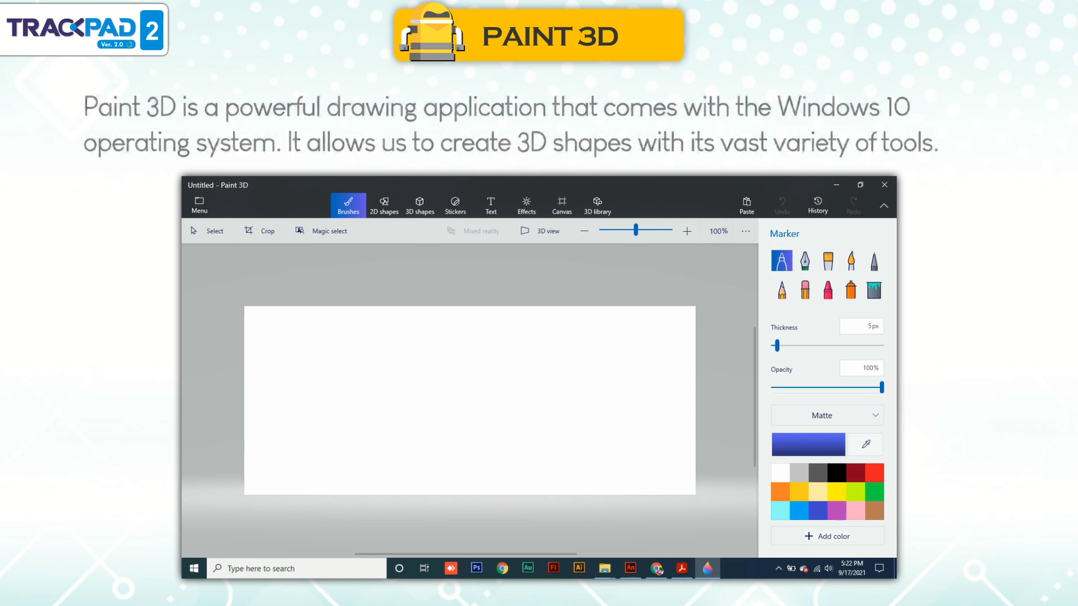Open the Text tool tab
Screen dimensions: 1078x606
[491, 205]
